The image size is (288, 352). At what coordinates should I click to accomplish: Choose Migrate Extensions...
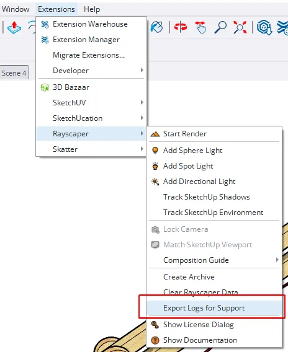point(91,55)
